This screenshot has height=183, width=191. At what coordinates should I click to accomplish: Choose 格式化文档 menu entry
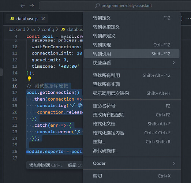click(x=132, y=124)
